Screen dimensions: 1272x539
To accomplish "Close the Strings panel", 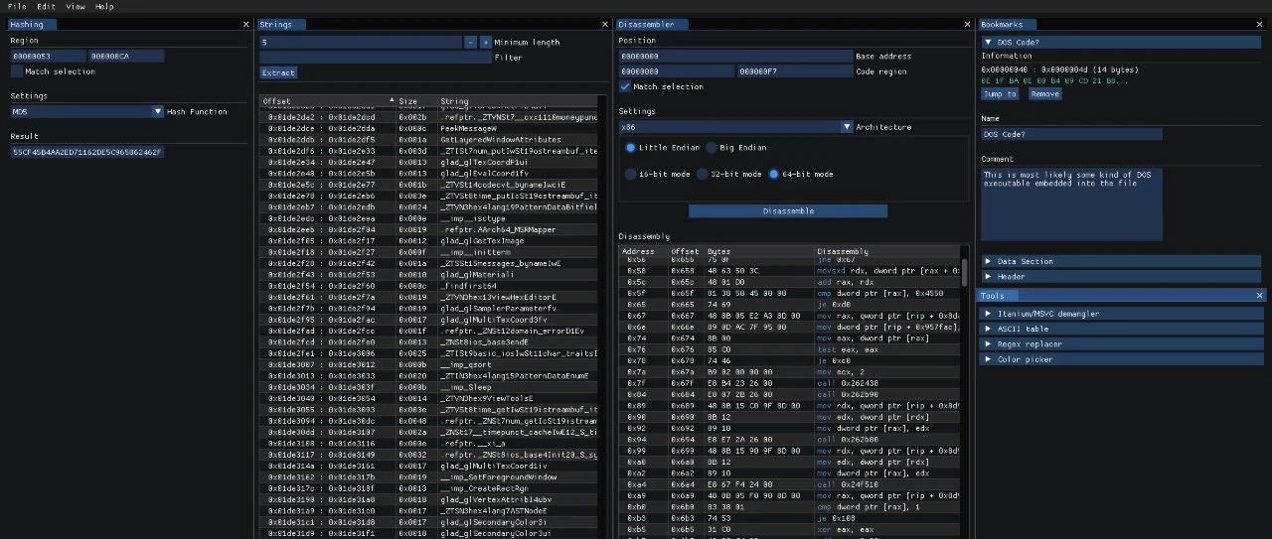I will tap(605, 25).
